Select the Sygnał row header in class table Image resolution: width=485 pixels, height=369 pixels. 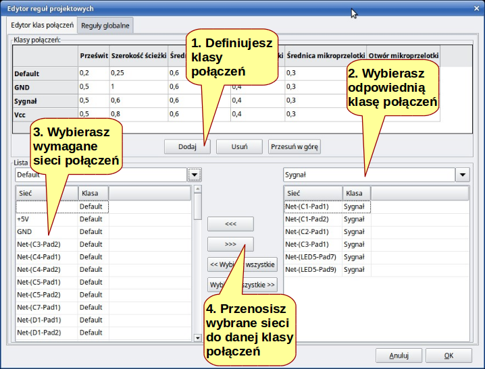(x=45, y=101)
